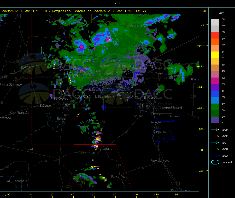
Task: Select the bright green 30 dBZ swatch
Action: pos(215,107)
